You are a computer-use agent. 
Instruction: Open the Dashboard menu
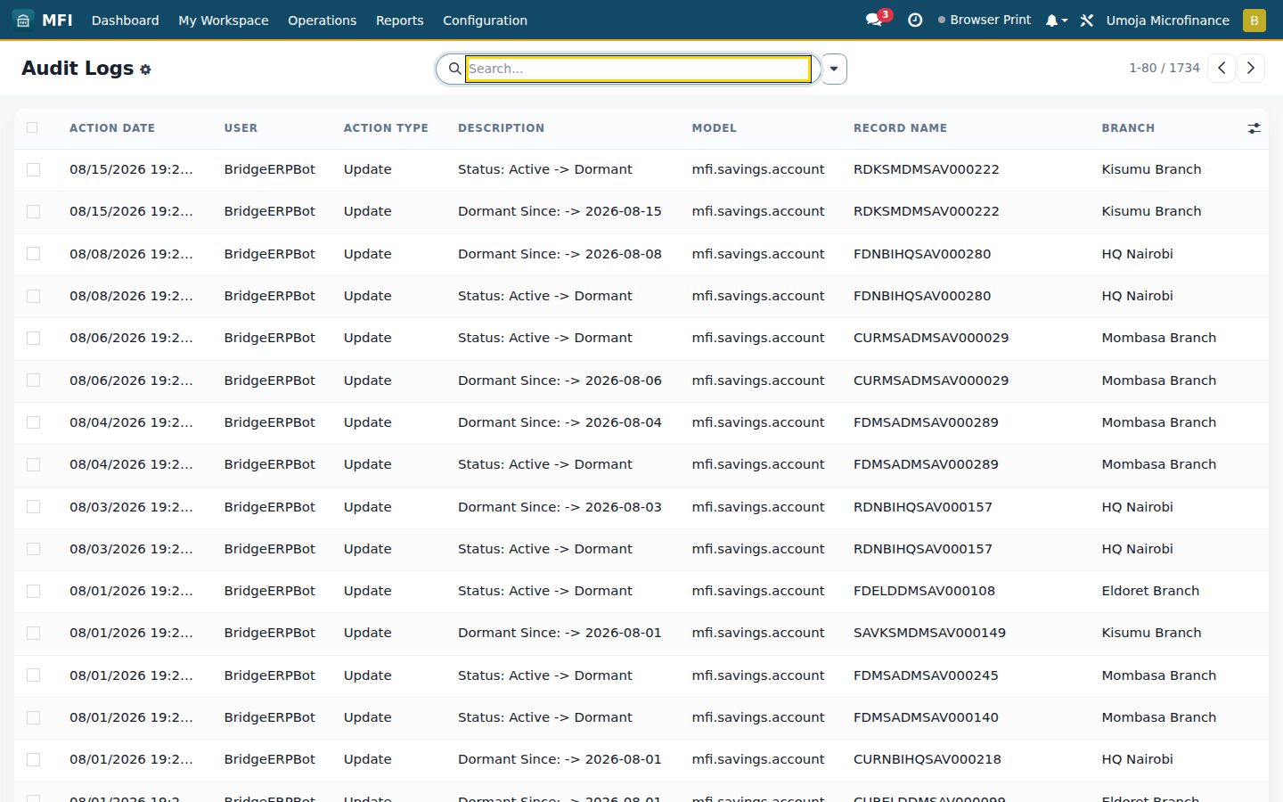(126, 20)
